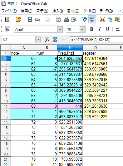Select cell with value 466.1637615
123x166 pixels.
pos(70,111)
